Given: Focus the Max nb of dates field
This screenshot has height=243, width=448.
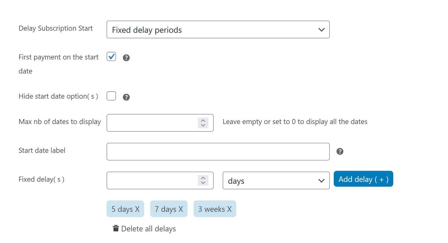Looking at the screenshot, I should point(152,123).
